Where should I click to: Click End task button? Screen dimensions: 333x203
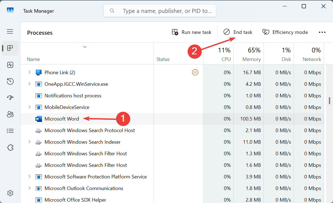point(238,32)
